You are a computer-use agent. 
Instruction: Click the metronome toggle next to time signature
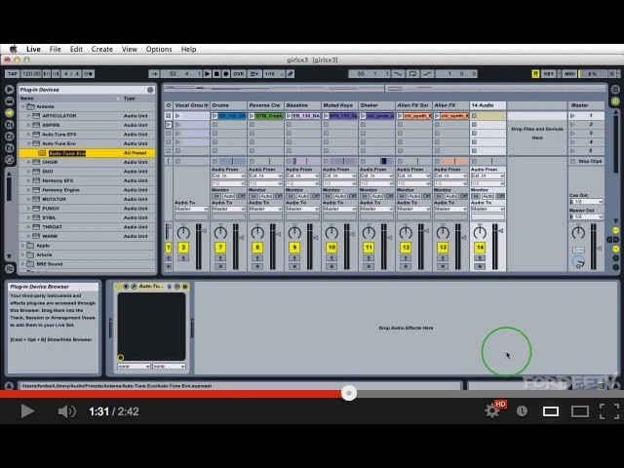tap(89, 74)
